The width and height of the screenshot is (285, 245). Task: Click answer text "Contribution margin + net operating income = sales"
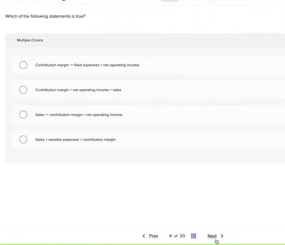78,90
